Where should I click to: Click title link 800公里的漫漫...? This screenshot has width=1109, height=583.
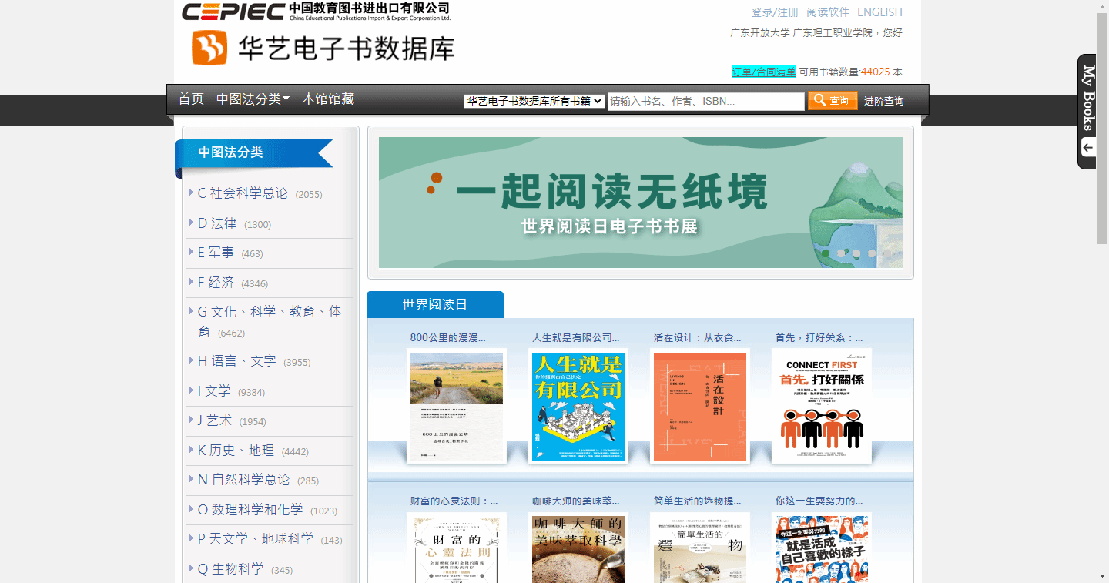(448, 337)
